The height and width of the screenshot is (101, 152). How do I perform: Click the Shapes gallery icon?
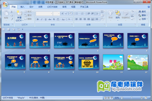[x=110, y=13]
